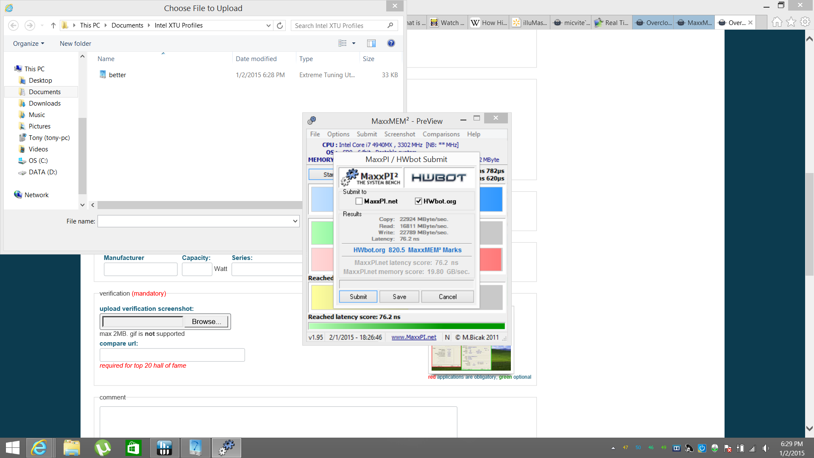Open MaxxMEM Submit menu

(367, 134)
